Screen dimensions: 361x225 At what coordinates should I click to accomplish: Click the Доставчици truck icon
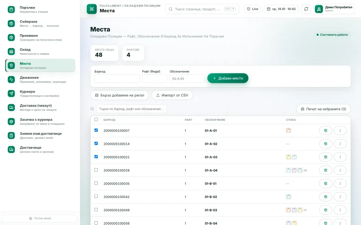point(11,150)
